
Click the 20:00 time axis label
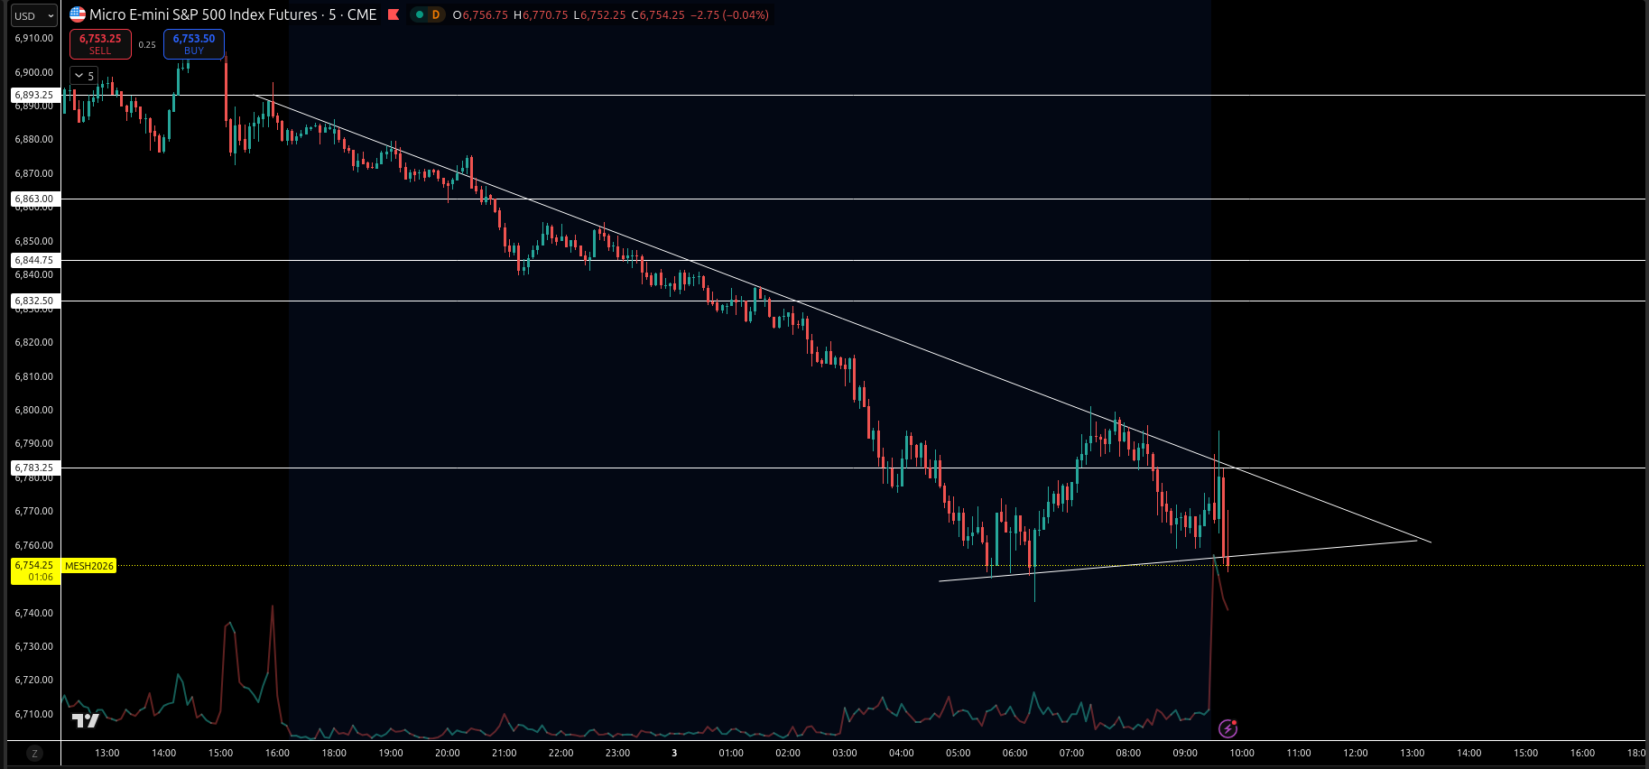(448, 753)
